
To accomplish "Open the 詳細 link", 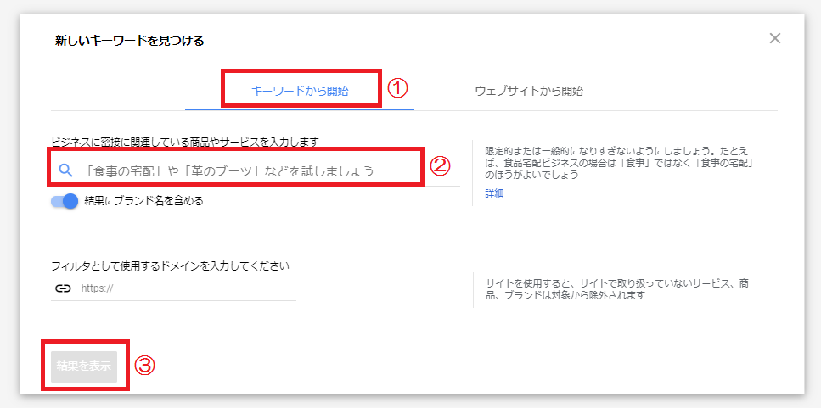I will pos(494,193).
